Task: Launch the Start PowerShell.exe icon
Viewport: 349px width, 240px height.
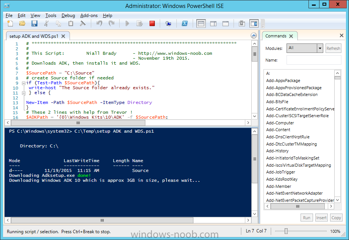Action: pyautogui.click(x=184, y=23)
